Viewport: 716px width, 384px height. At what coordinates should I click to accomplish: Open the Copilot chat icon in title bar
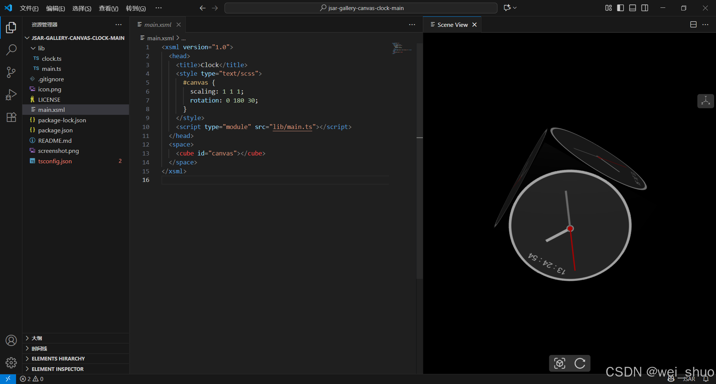pos(507,8)
